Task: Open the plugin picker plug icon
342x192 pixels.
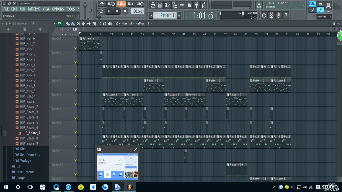Action: pyautogui.click(x=197, y=5)
